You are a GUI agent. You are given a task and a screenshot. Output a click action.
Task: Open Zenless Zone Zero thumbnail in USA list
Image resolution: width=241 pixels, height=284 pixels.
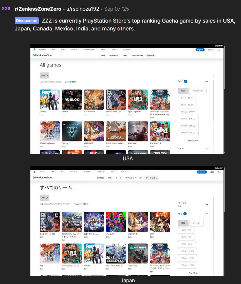[116, 99]
